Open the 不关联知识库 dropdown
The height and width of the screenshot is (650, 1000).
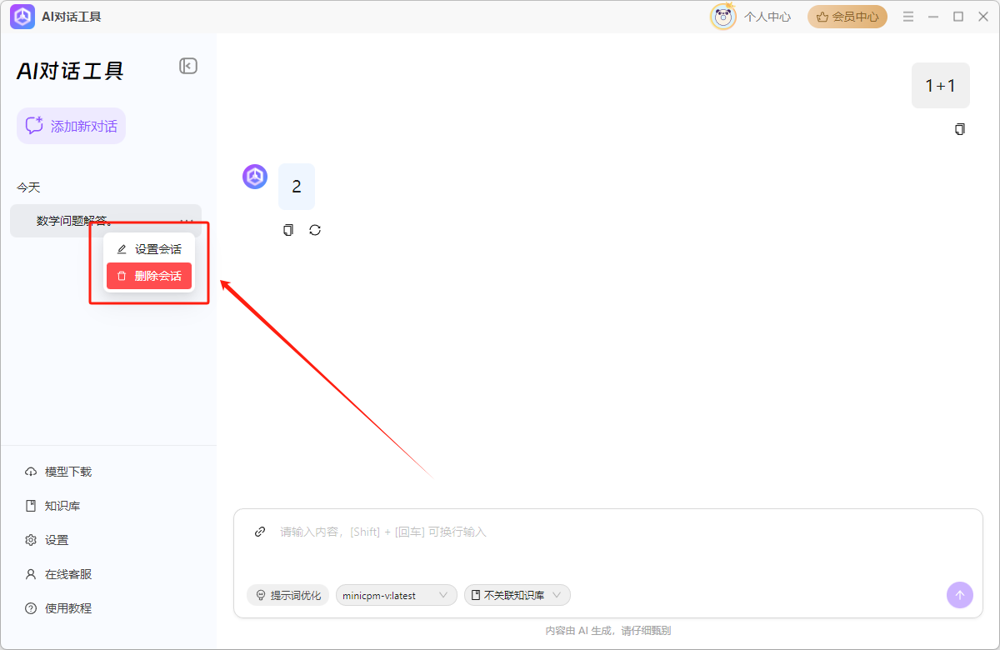click(x=517, y=595)
